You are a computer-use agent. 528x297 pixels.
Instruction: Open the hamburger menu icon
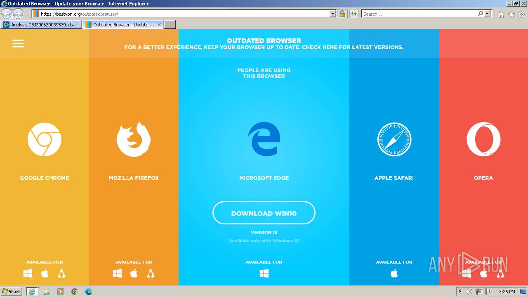18,43
